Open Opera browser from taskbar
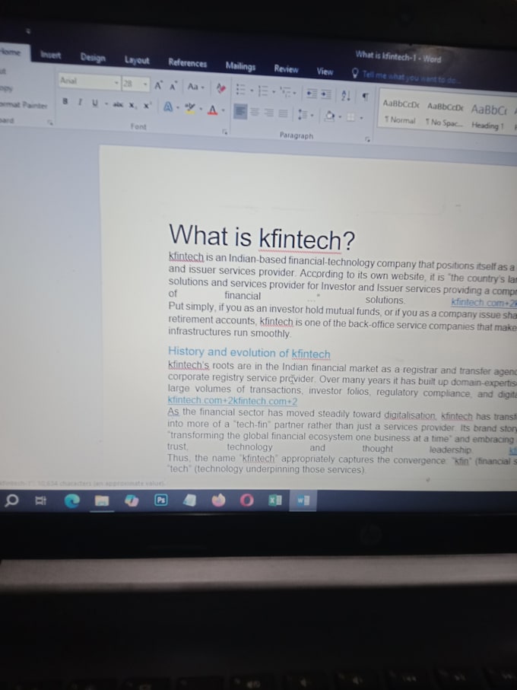The height and width of the screenshot is (690, 517). (246, 501)
